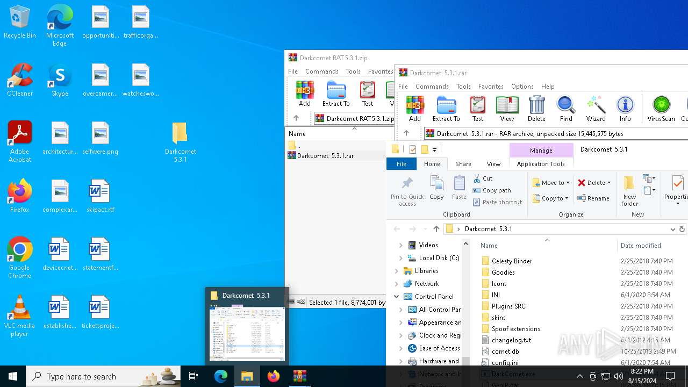Select CCleaner desktop shortcut
The height and width of the screenshot is (387, 688).
click(20, 81)
